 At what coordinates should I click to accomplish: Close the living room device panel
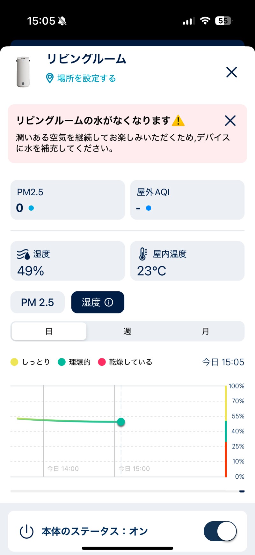click(231, 72)
